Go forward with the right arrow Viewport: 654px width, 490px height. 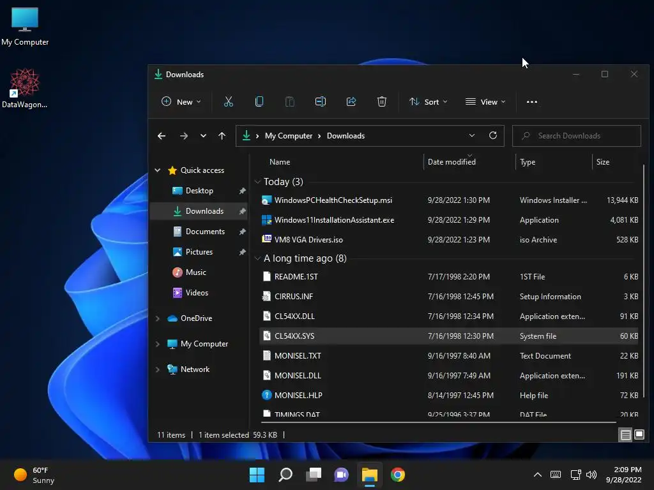pyautogui.click(x=183, y=136)
